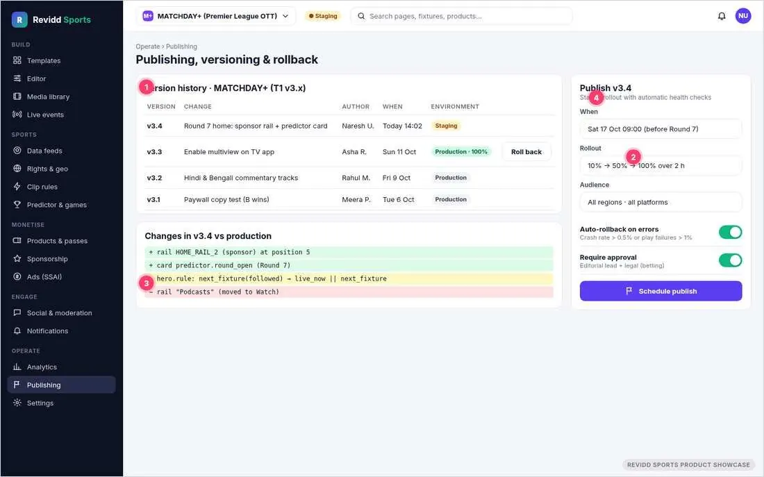Click the Settings gear icon
The height and width of the screenshot is (477, 764).
click(17, 403)
